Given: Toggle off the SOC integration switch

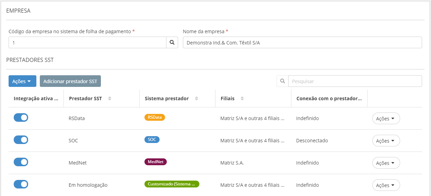Looking at the screenshot, I should [x=21, y=140].
